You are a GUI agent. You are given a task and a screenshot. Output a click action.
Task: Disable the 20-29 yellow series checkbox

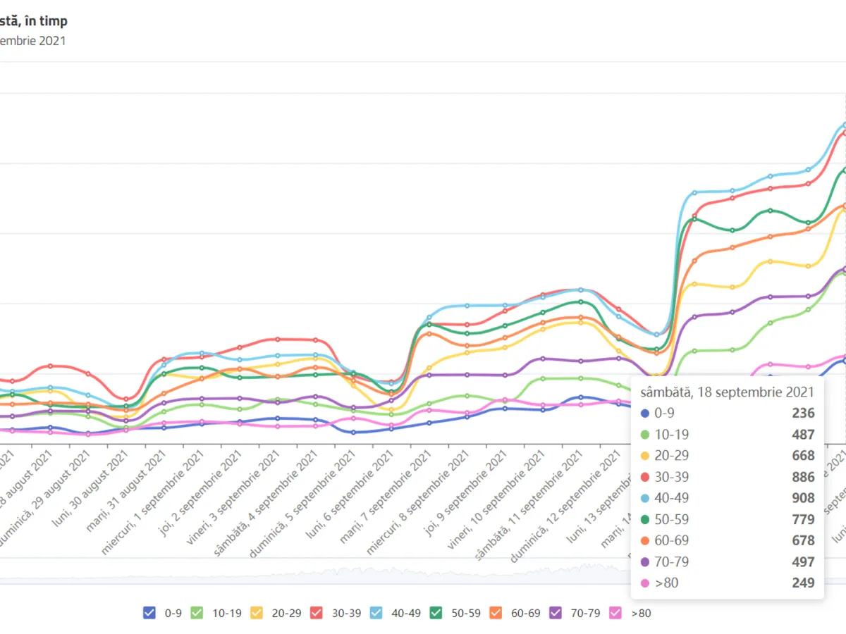pos(256,613)
